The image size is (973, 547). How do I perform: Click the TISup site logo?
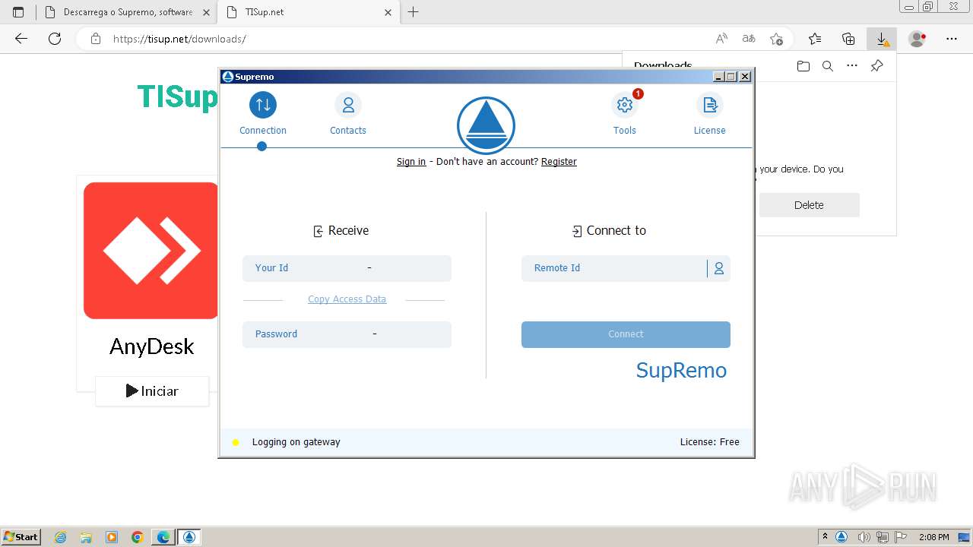point(177,97)
